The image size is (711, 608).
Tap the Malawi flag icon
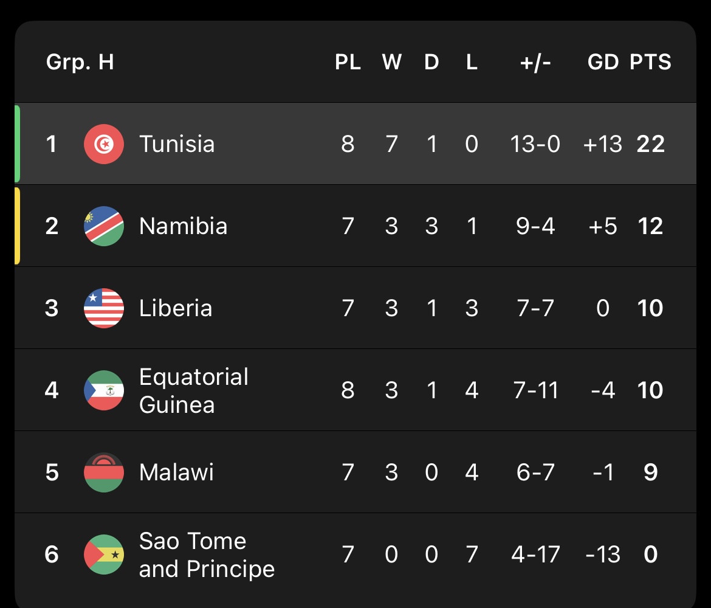[x=104, y=472]
